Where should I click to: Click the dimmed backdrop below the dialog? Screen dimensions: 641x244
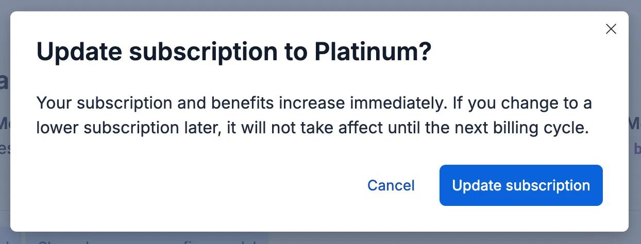319,238
